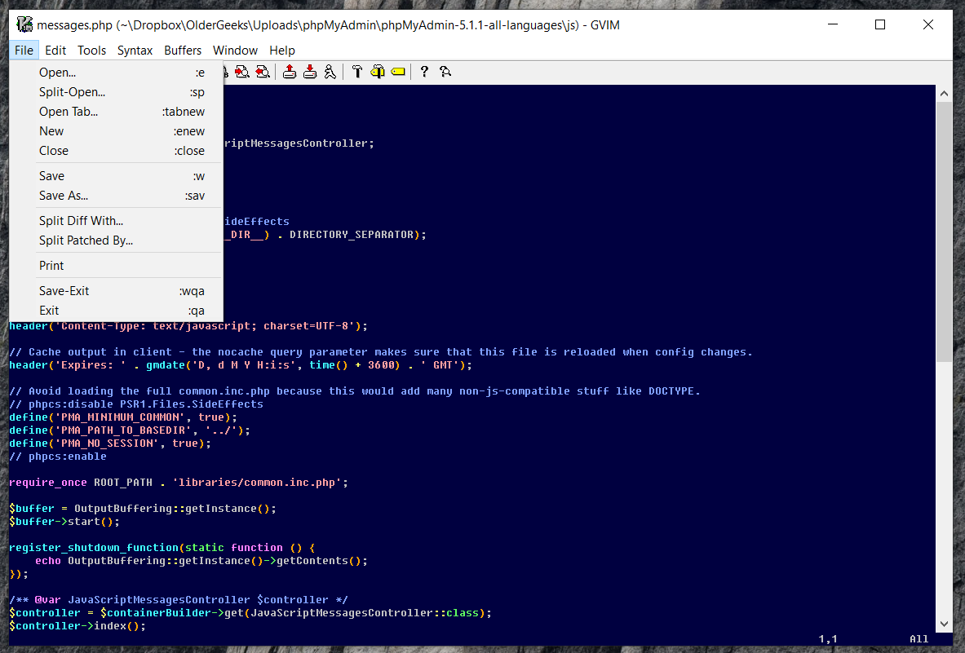
Task: Select the Find Next toolbar icon
Action: 242,72
